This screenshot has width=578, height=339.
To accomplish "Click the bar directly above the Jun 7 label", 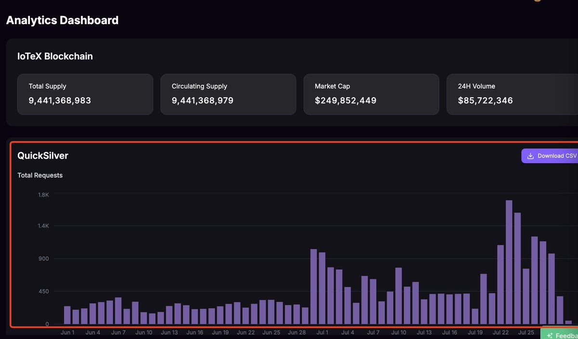I will 118,311.
